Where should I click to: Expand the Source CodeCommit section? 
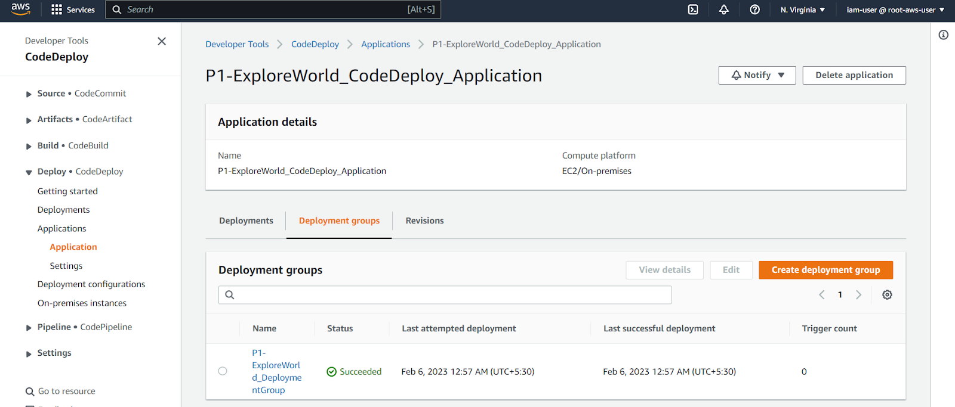pos(29,94)
